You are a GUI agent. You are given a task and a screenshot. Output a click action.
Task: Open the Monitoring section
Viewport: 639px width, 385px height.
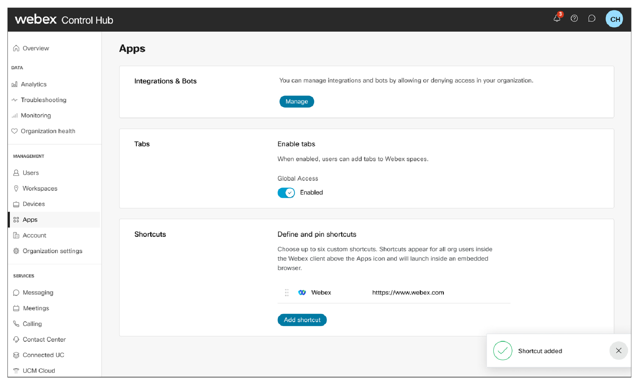(35, 115)
